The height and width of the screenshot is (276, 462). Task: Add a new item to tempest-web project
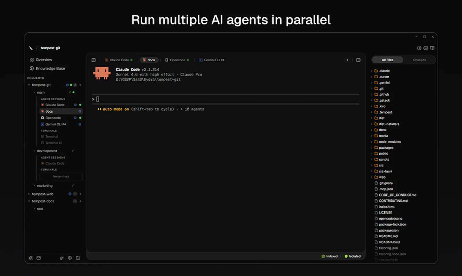80,194
